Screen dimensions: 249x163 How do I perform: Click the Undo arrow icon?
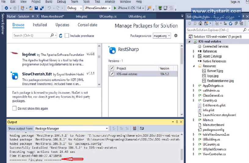pyautogui.click(x=49, y=8)
